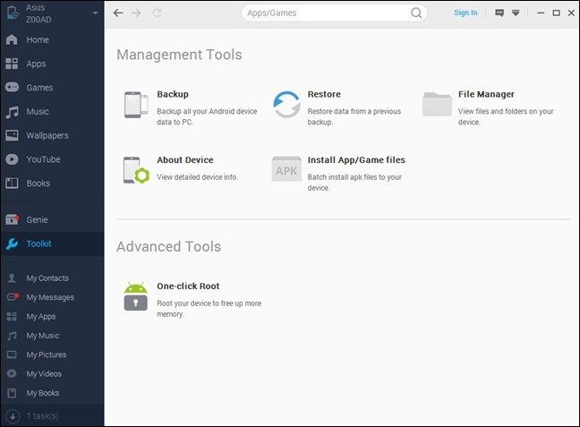This screenshot has width=580, height=427.
Task: Click the Apps grid icon in sidebar
Action: coord(12,64)
